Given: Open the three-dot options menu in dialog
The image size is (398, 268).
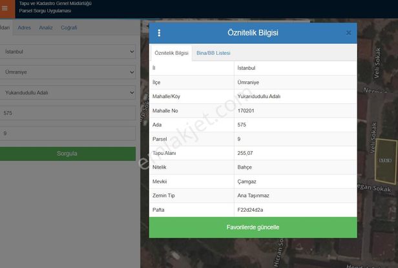Looking at the screenshot, I should pos(160,33).
